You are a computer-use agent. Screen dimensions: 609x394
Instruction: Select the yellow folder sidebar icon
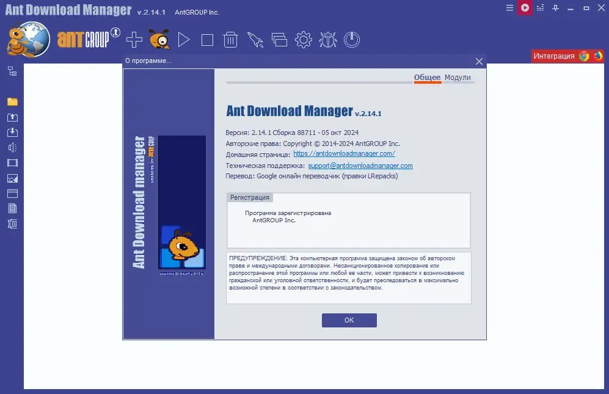click(12, 102)
